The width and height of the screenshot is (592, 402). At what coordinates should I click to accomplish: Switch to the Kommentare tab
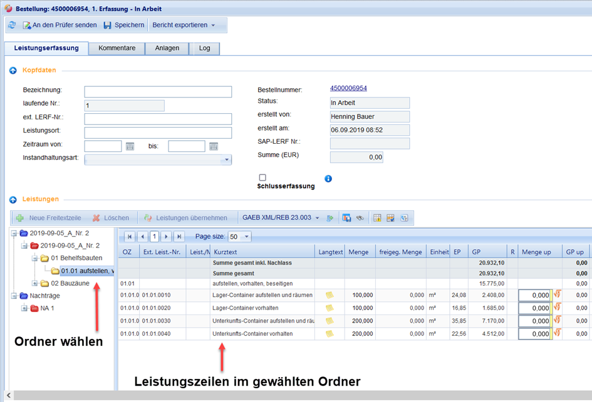(117, 48)
